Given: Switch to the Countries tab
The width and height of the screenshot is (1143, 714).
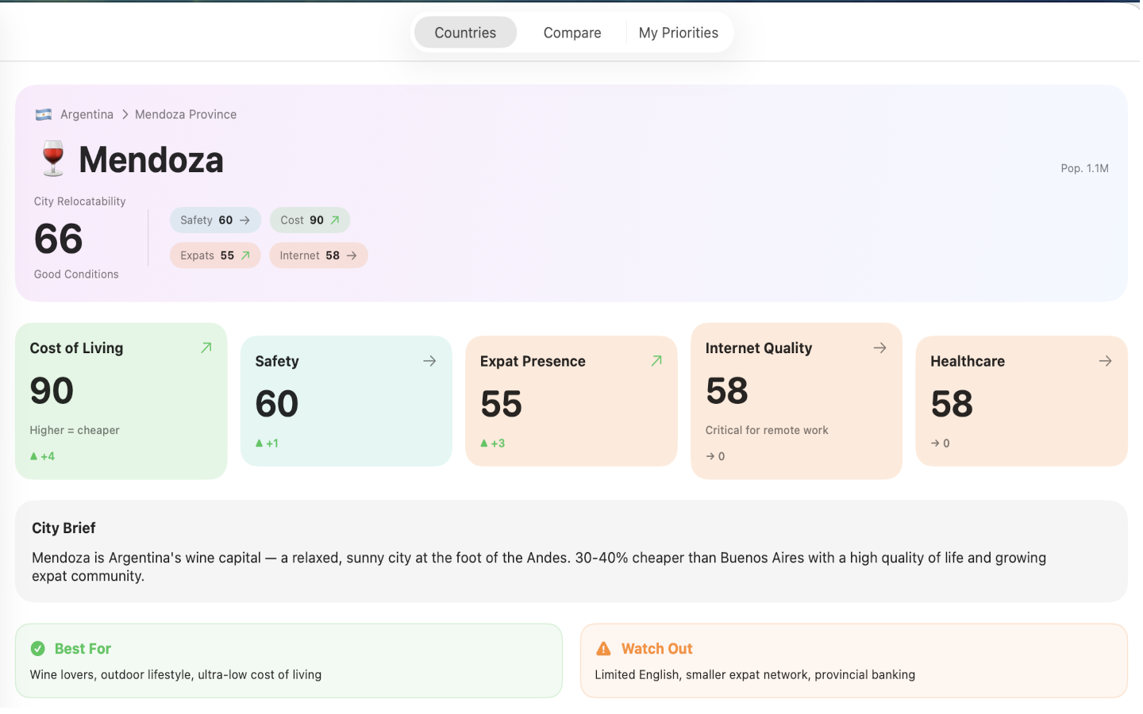Looking at the screenshot, I should click(x=465, y=33).
